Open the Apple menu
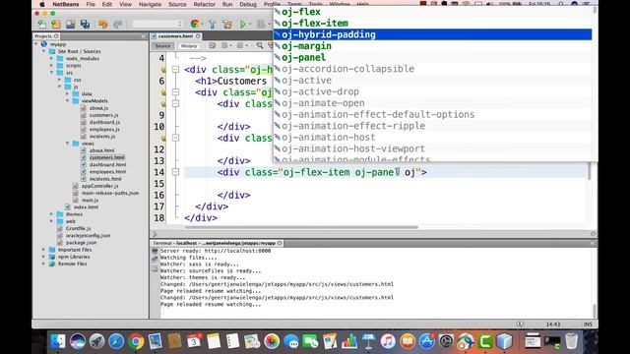This screenshot has width=630, height=354. tap(41, 4)
